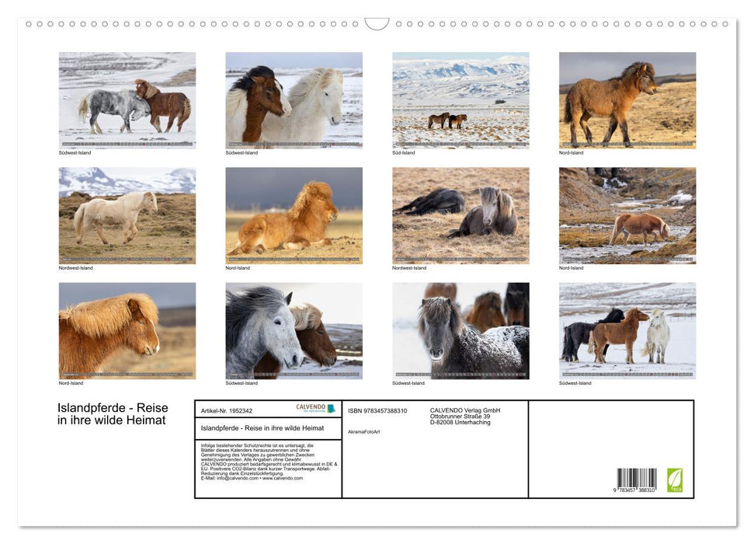
Task: Click the snowy white horse image
Action: (294, 99)
